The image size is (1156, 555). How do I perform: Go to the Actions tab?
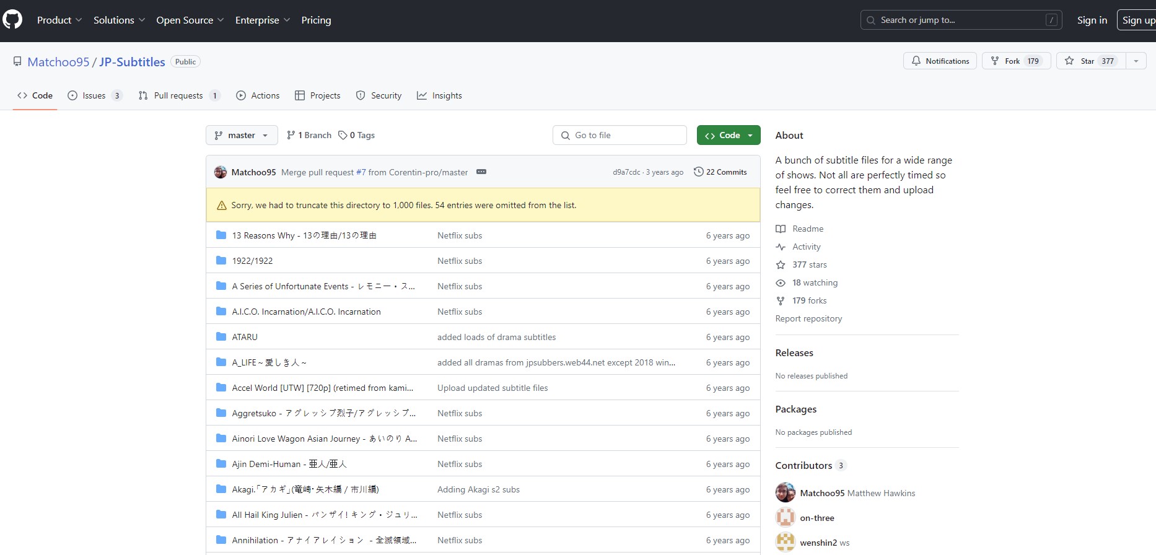258,95
